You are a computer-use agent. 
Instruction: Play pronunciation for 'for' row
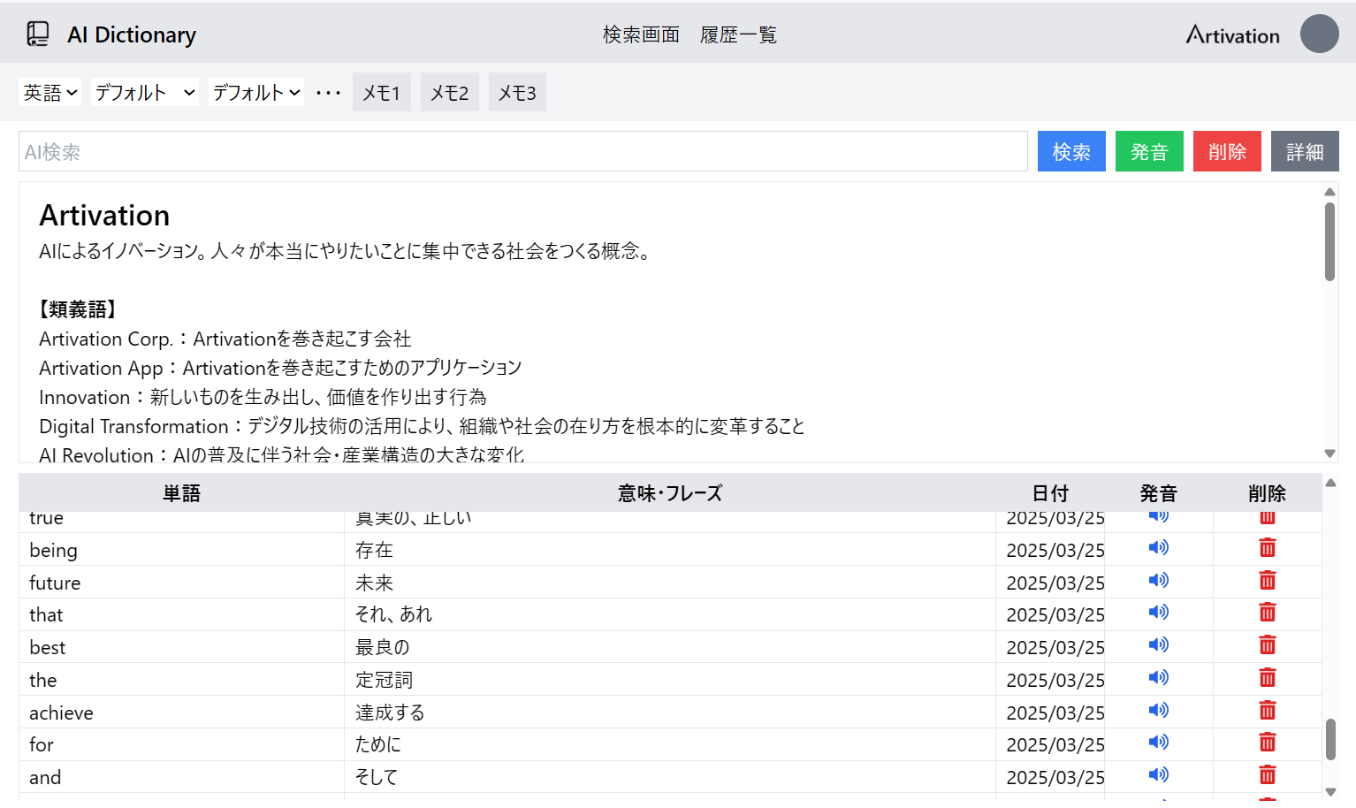(x=1159, y=743)
